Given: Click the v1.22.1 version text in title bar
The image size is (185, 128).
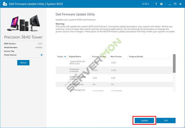Looking at the screenshot, I should pyautogui.click(x=145, y=4).
